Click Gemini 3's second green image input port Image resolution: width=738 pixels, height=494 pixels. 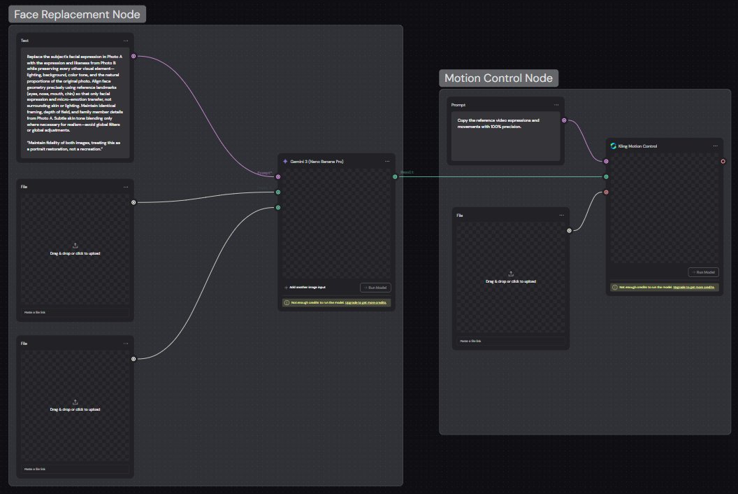tap(278, 207)
